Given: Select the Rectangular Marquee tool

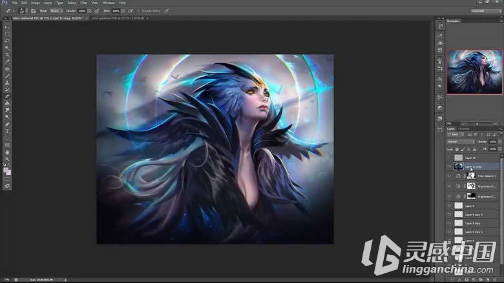Looking at the screenshot, I should pyautogui.click(x=7, y=35).
